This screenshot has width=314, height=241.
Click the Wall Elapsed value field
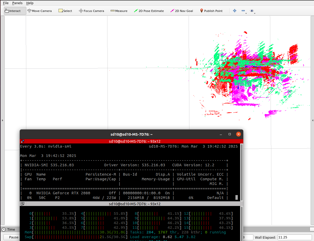295,237
